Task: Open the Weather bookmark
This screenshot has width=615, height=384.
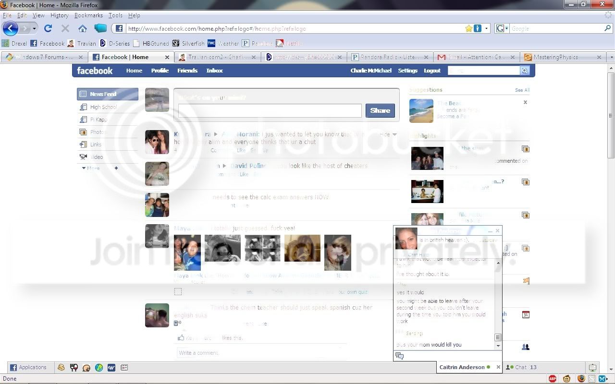Action: 223,43
